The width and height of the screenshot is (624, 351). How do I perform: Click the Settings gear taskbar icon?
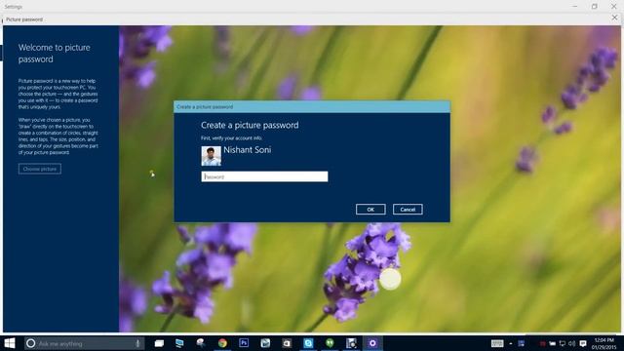point(372,343)
